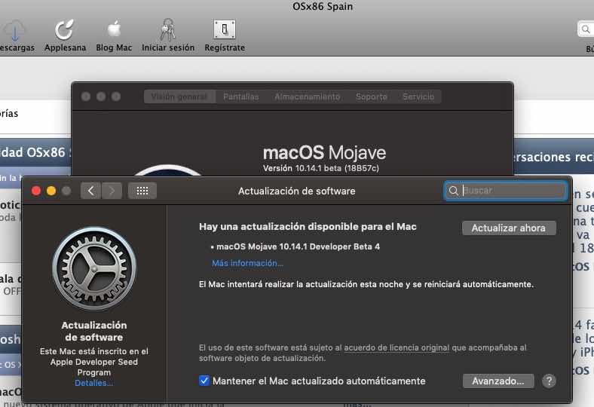This screenshot has width=594, height=407.
Task: Switch to Visión general tab
Action: 179,96
